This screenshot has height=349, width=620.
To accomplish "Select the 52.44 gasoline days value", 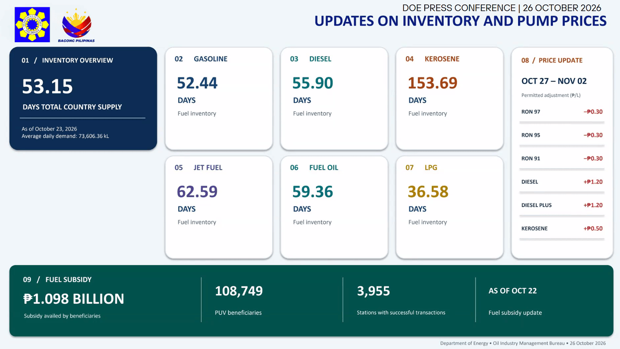I will [x=197, y=83].
